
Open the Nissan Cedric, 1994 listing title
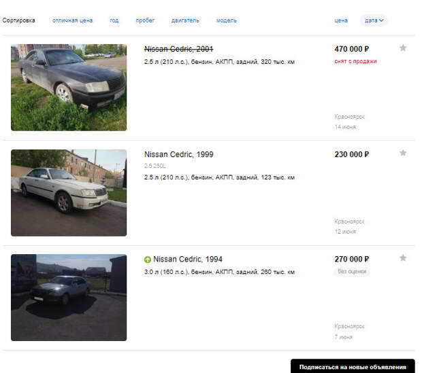[x=188, y=259]
